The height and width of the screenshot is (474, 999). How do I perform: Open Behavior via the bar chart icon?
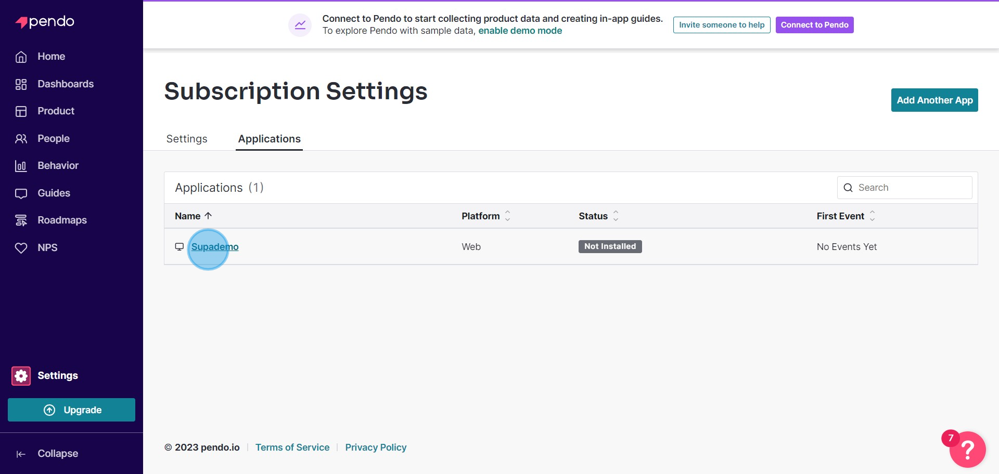(x=21, y=166)
